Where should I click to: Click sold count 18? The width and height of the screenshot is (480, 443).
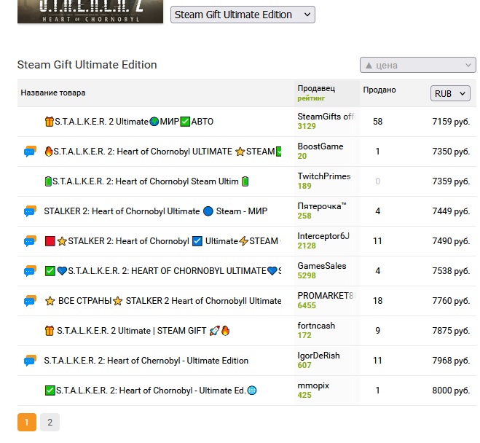tap(377, 301)
